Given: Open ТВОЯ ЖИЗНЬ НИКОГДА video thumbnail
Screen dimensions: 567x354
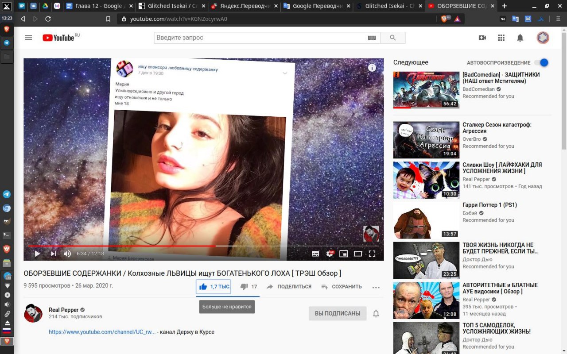Looking at the screenshot, I should (x=426, y=260).
